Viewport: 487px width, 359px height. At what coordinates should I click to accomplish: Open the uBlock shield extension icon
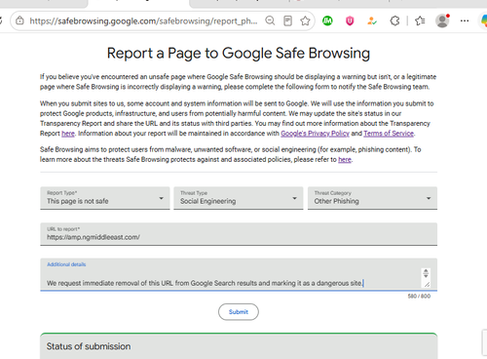click(350, 21)
